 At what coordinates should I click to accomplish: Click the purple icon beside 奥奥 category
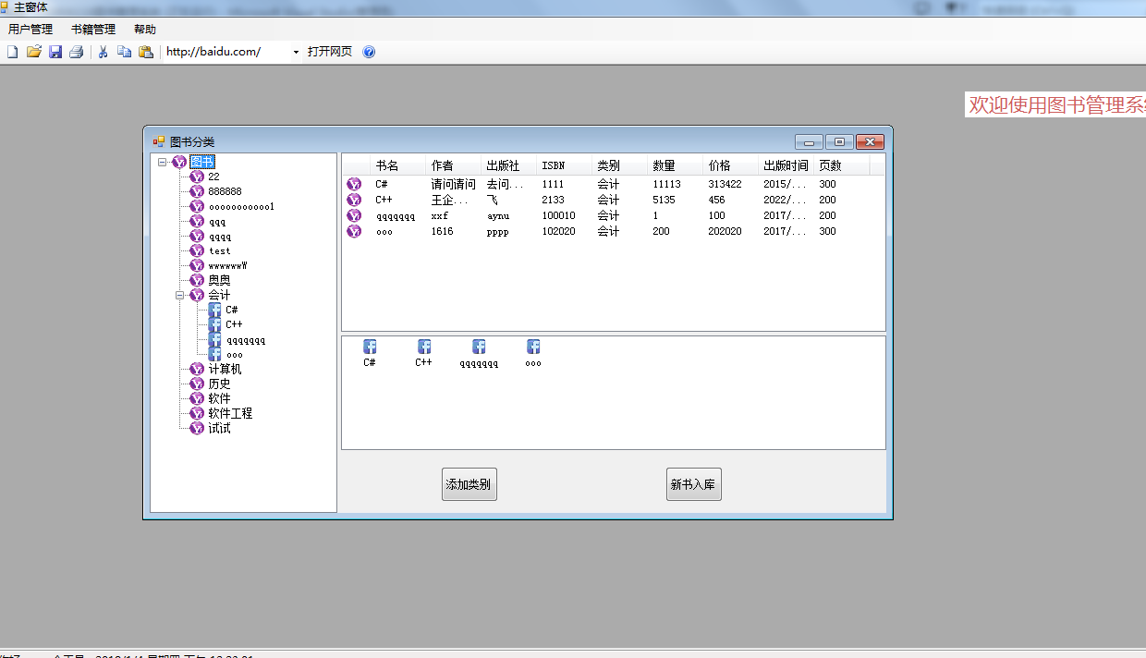click(x=197, y=280)
